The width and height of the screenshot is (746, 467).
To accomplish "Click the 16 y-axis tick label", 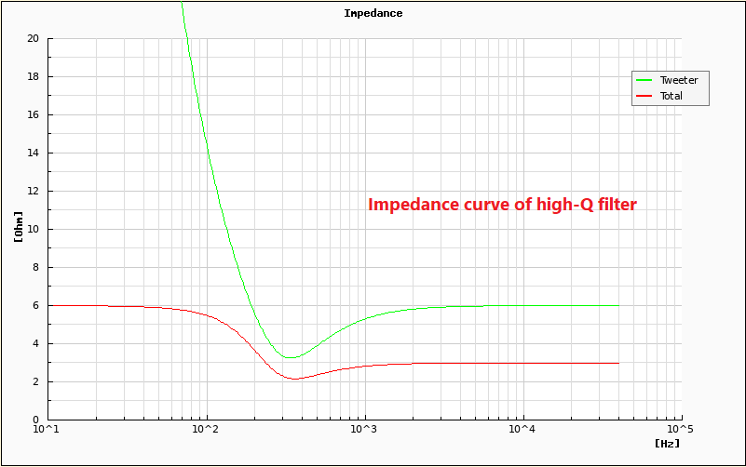I will (33, 115).
